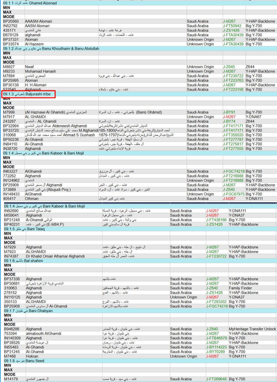
Task: Select section header 09.1.7 Bani Dhabyan
Action: (x=28, y=311)
